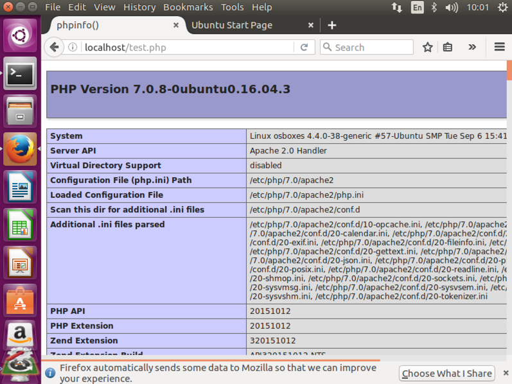Click the /etc/php/7.0/apache2/php.ini value
The image size is (512, 384).
click(x=306, y=195)
